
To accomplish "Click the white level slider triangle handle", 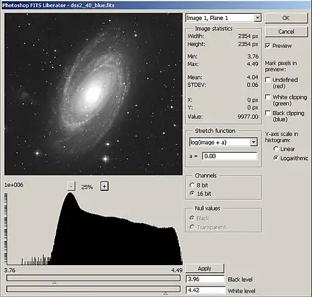I will click(x=165, y=293).
